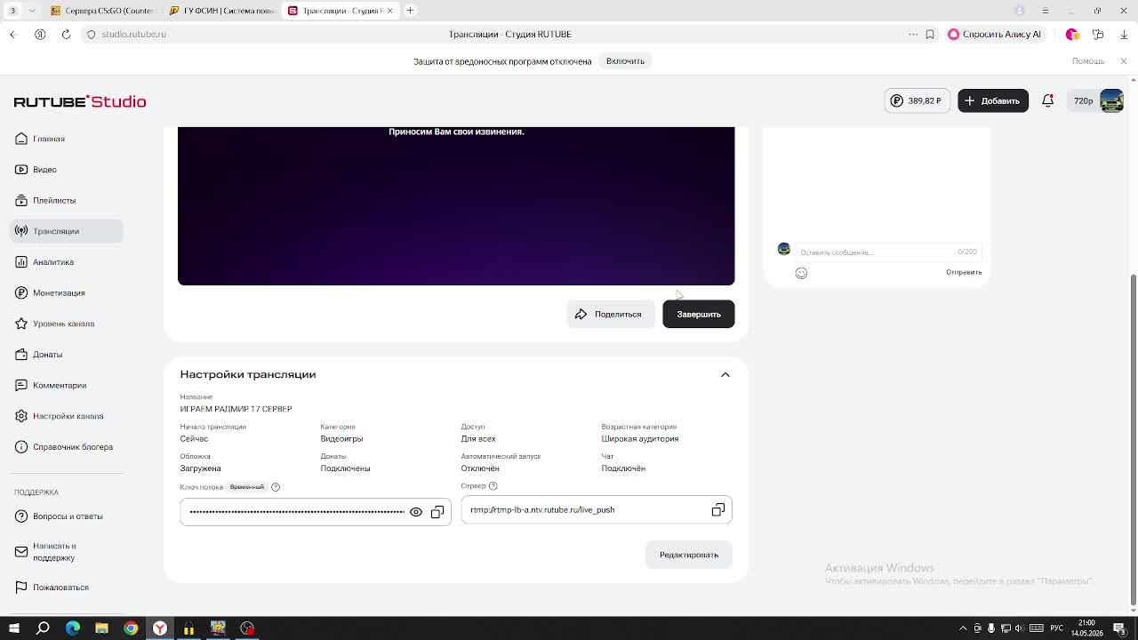Reload the page in the browser

pyautogui.click(x=66, y=34)
